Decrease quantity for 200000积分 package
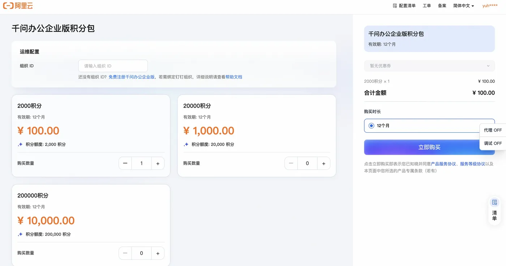 tap(125, 253)
